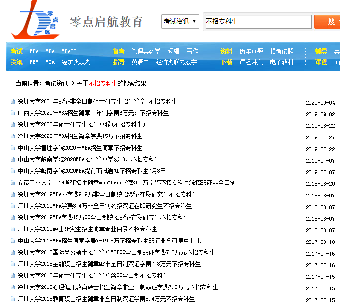Image resolution: width=340 pixels, height=303 pixels.
Task: Open the MEM exam category
Action: click(34, 62)
